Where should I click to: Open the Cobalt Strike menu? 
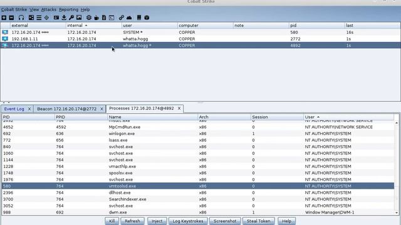[14, 9]
